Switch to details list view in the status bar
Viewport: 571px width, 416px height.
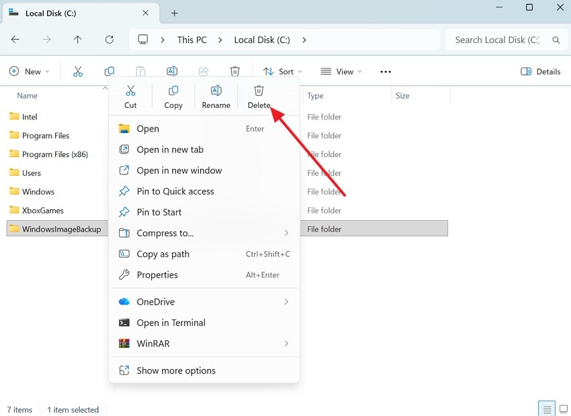click(547, 410)
